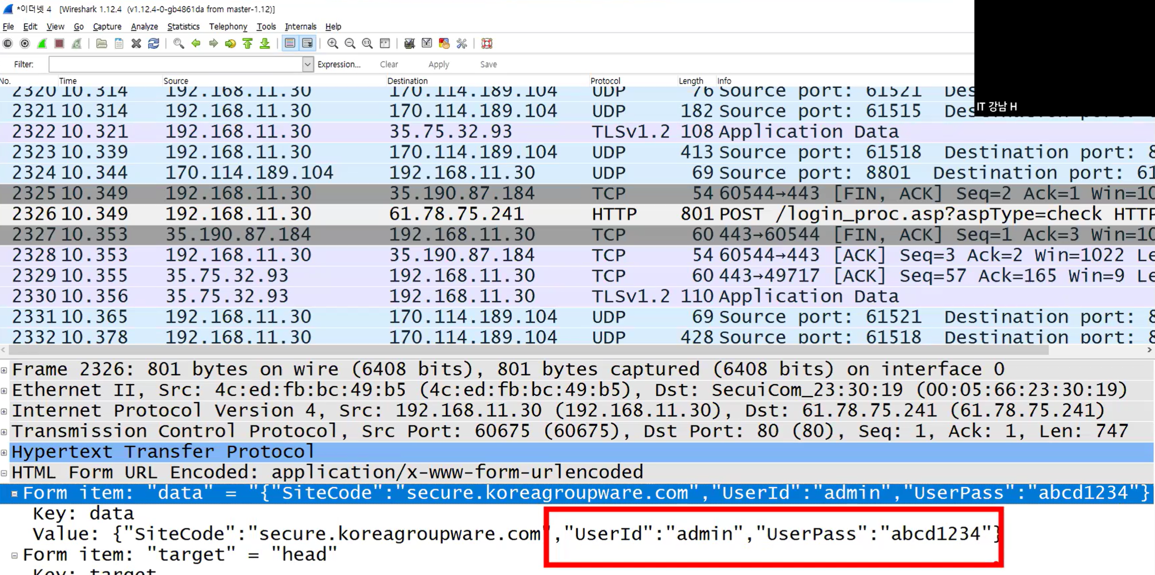Click the green shark-fin start capture icon
The height and width of the screenshot is (575, 1155).
42,43
